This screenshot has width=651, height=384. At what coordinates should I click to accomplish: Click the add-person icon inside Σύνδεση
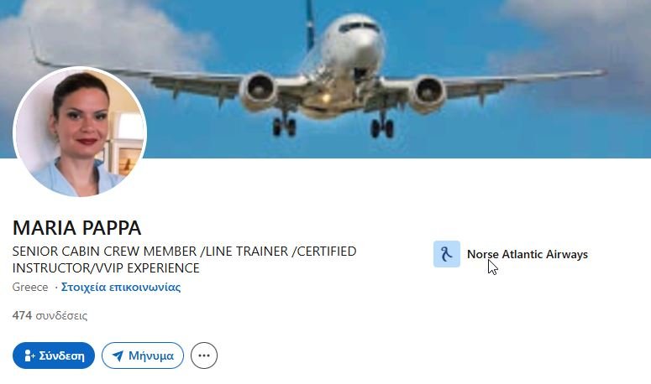(29, 355)
